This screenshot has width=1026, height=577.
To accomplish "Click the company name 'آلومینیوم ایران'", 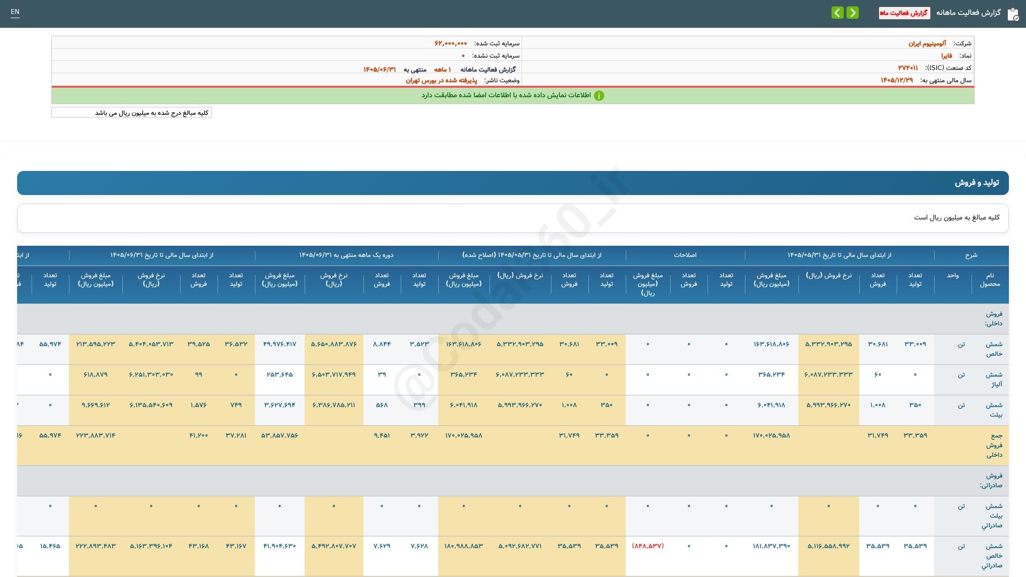I will (x=927, y=43).
